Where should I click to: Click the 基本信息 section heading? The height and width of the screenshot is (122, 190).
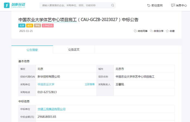point(24,61)
